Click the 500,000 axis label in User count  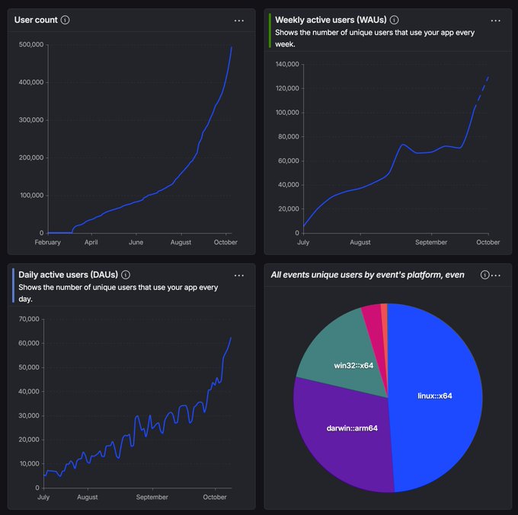click(x=31, y=45)
